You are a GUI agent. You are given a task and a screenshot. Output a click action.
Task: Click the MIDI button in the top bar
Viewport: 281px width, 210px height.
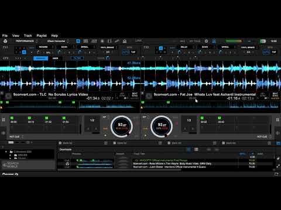(x=183, y=41)
